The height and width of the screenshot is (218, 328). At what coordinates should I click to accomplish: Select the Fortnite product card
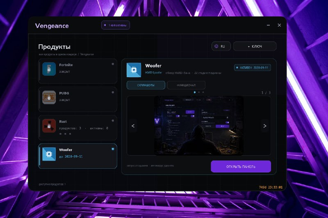tap(77, 71)
